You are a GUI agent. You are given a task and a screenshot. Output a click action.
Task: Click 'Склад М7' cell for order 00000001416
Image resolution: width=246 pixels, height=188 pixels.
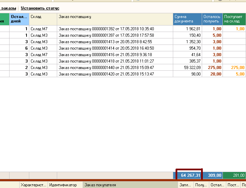pos(43,55)
